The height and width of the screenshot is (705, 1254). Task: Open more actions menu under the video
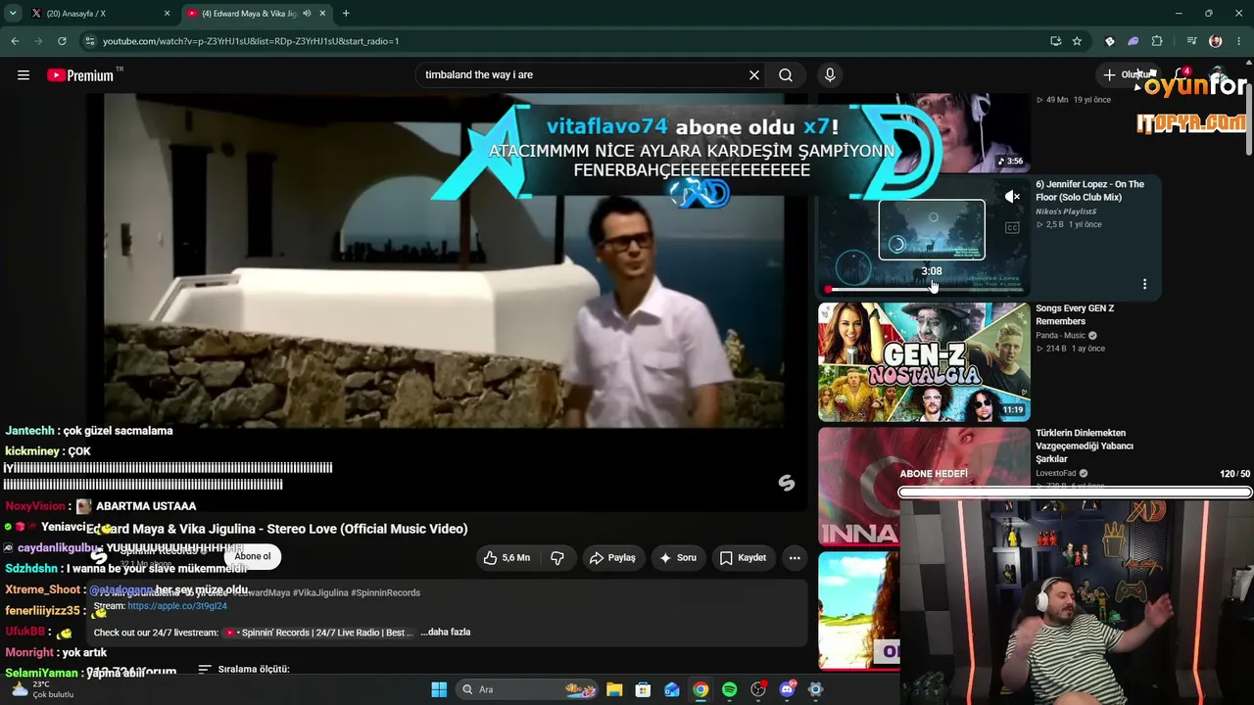(795, 558)
